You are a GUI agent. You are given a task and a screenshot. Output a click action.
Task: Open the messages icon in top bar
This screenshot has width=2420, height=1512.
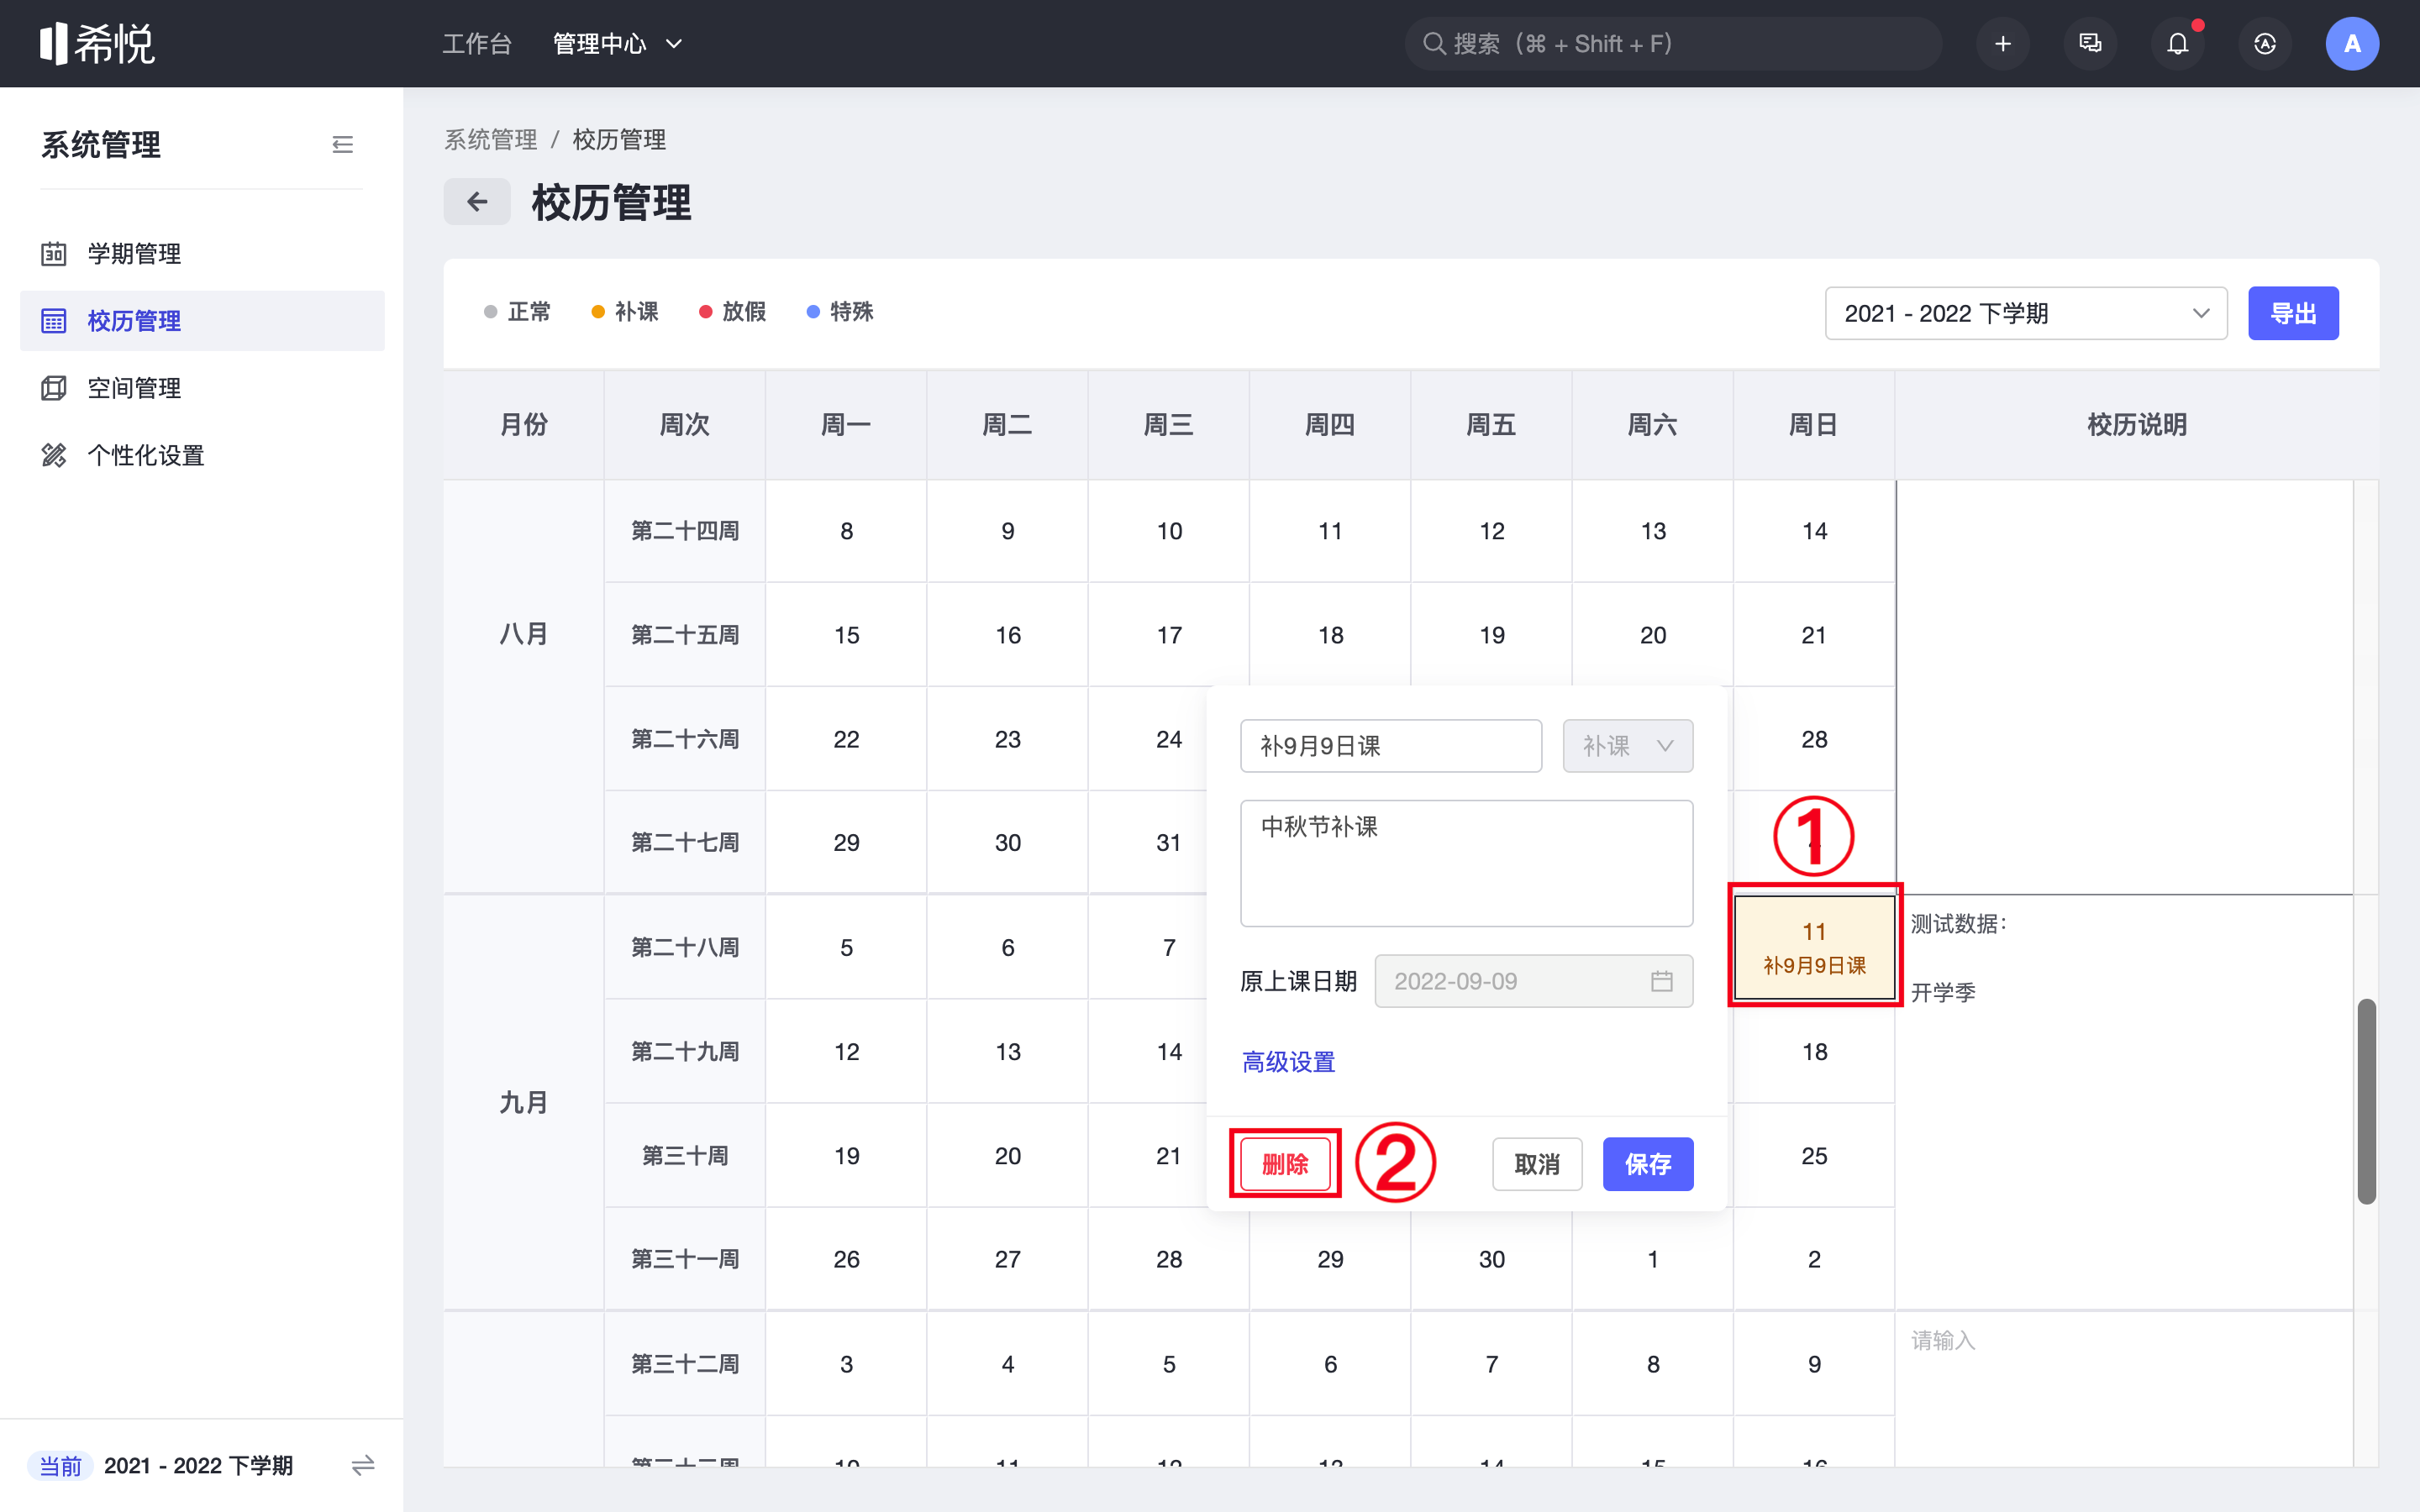(2090, 44)
